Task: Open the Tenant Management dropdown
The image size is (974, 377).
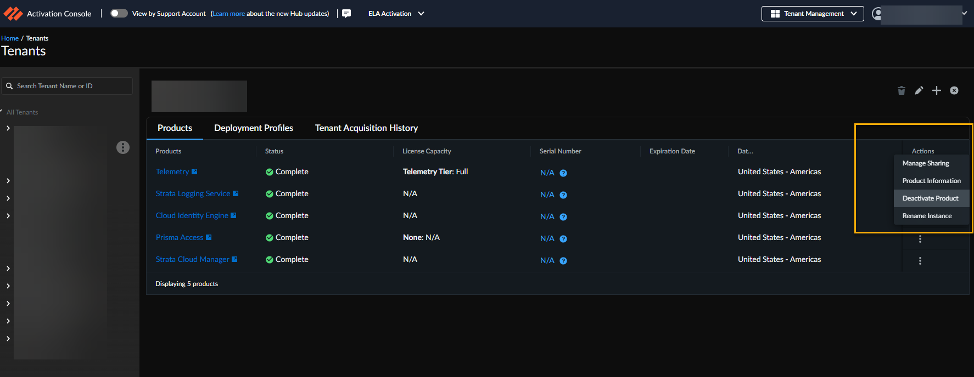Action: [x=813, y=14]
